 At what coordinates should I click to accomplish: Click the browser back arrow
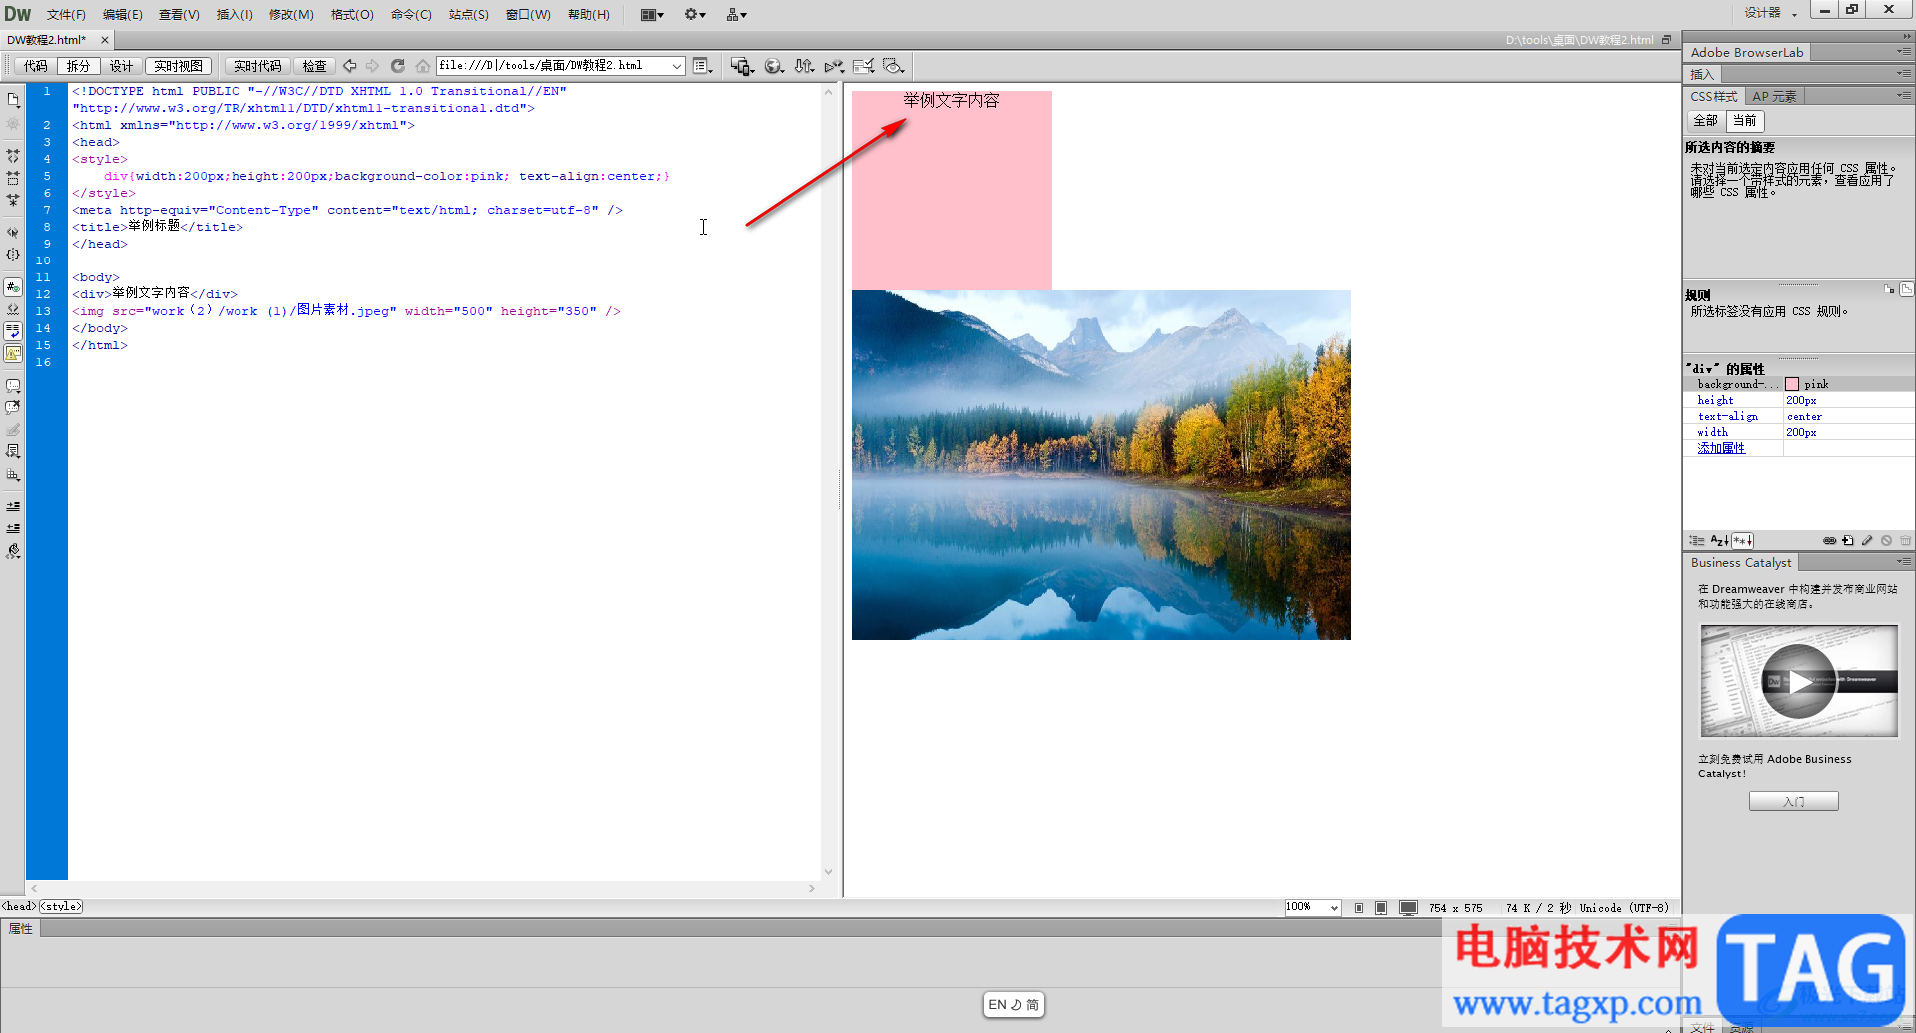click(350, 66)
